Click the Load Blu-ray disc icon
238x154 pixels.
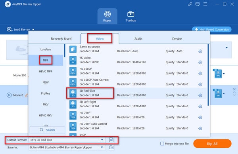(10, 29)
